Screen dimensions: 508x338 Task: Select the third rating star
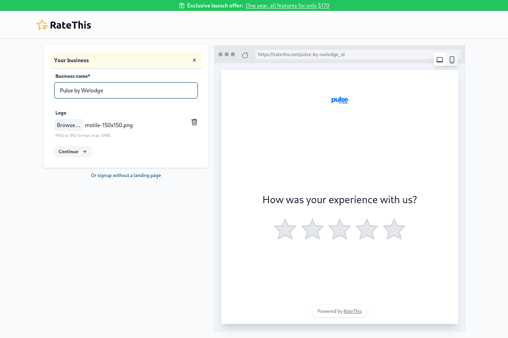click(340, 230)
